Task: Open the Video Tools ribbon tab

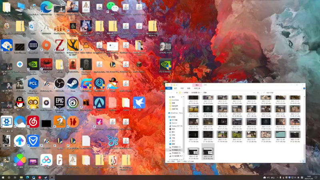Action: (197, 88)
